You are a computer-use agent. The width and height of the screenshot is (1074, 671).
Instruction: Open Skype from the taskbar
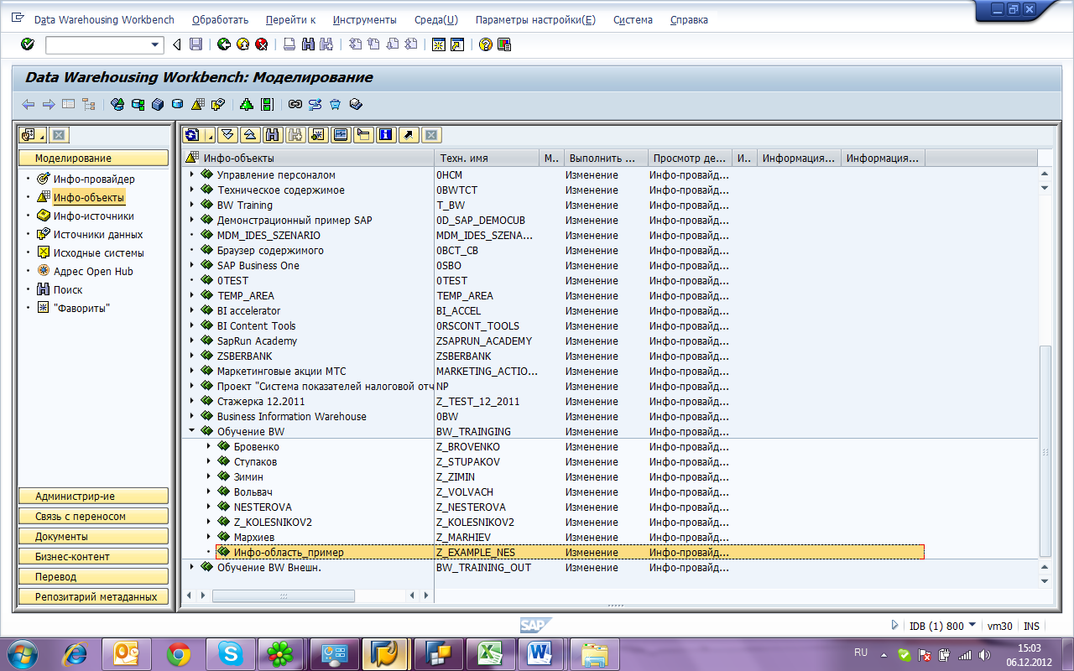coord(230,653)
